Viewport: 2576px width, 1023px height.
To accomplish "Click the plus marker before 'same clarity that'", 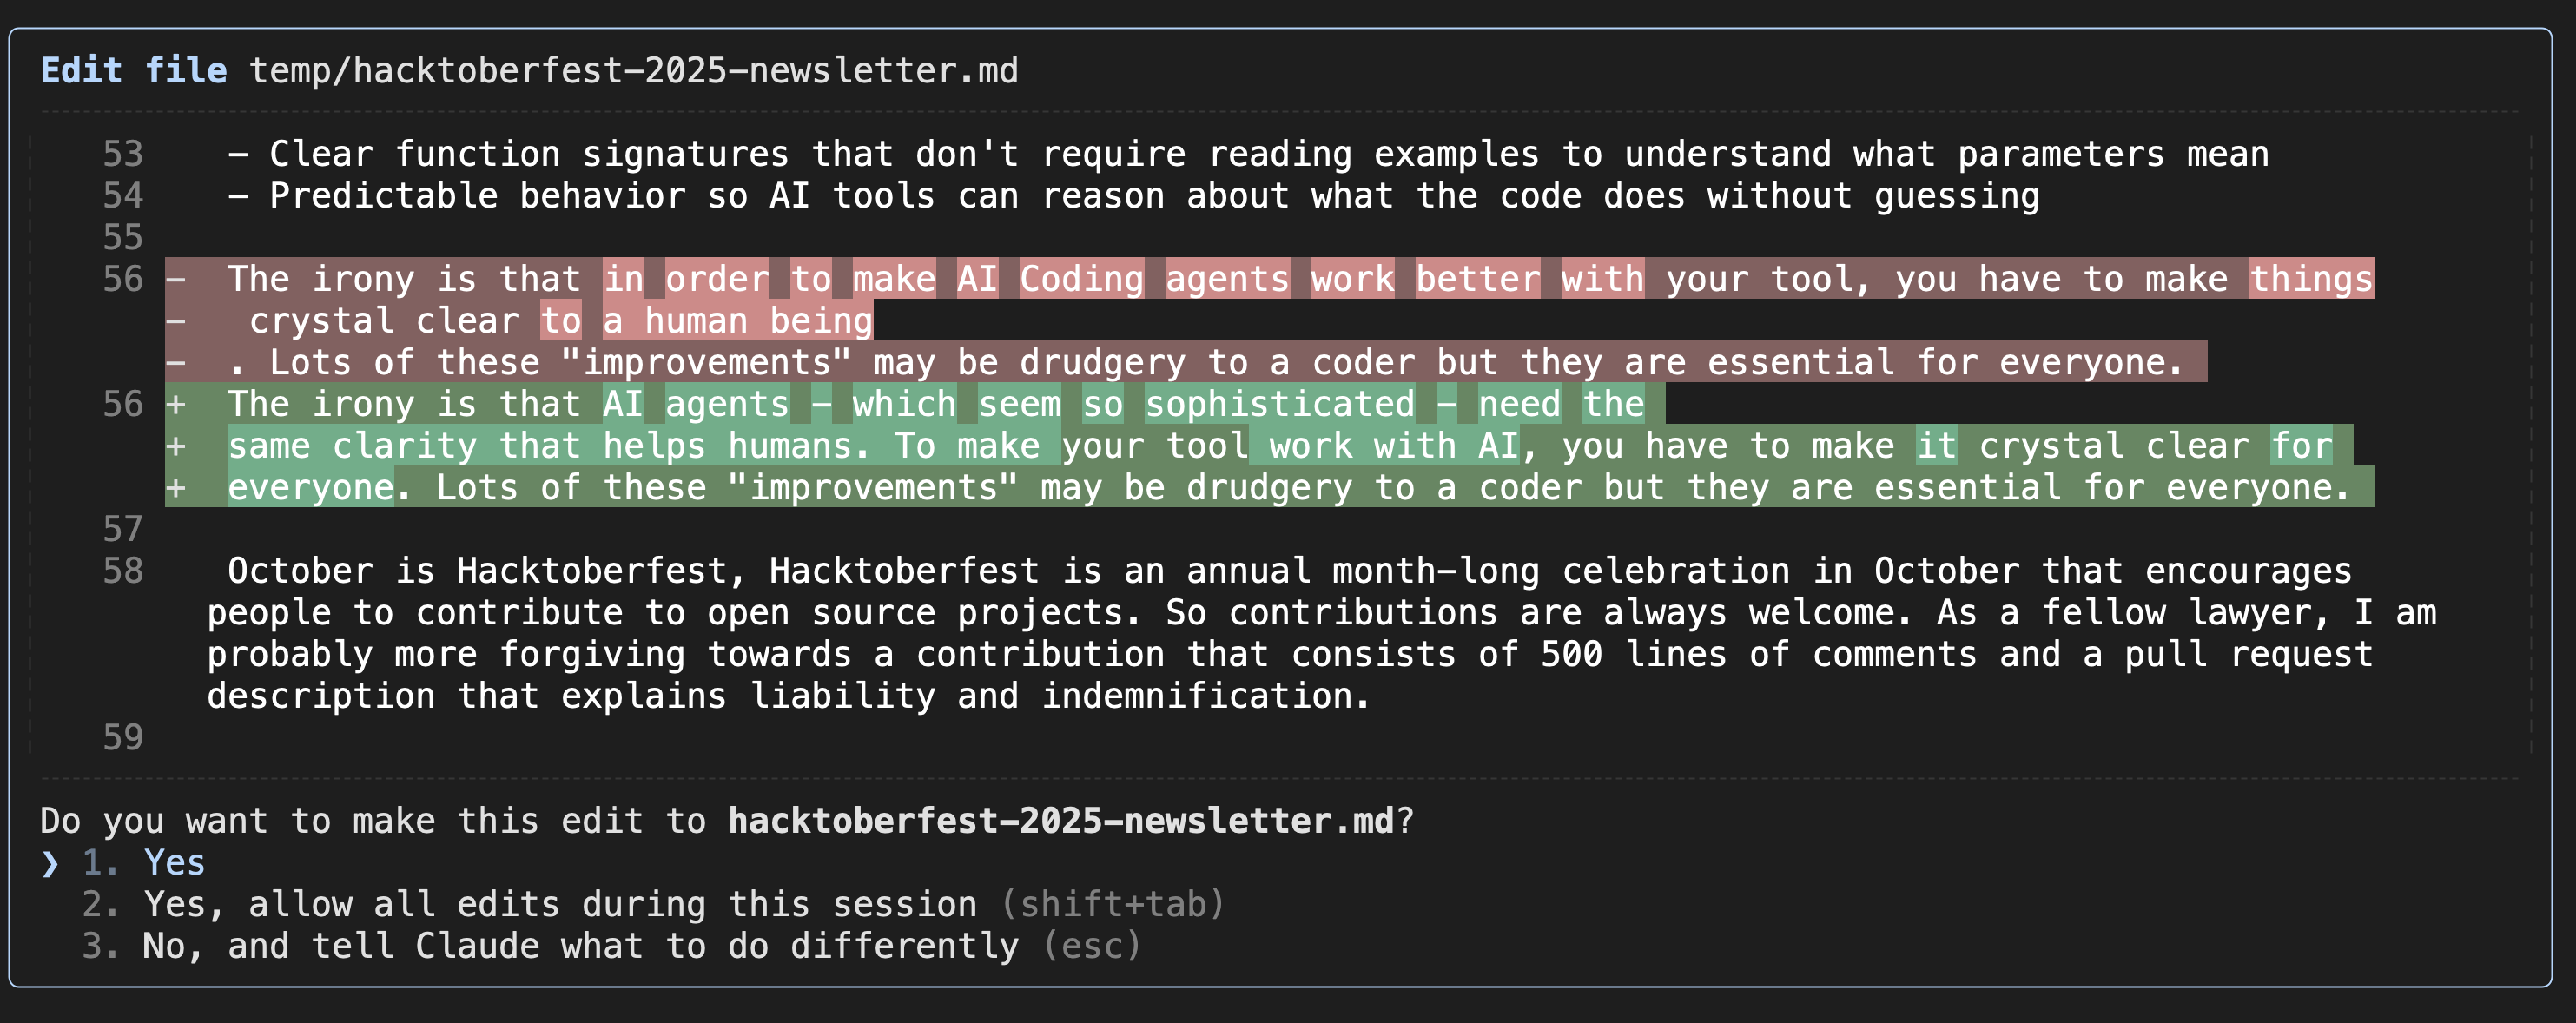I will click(176, 446).
